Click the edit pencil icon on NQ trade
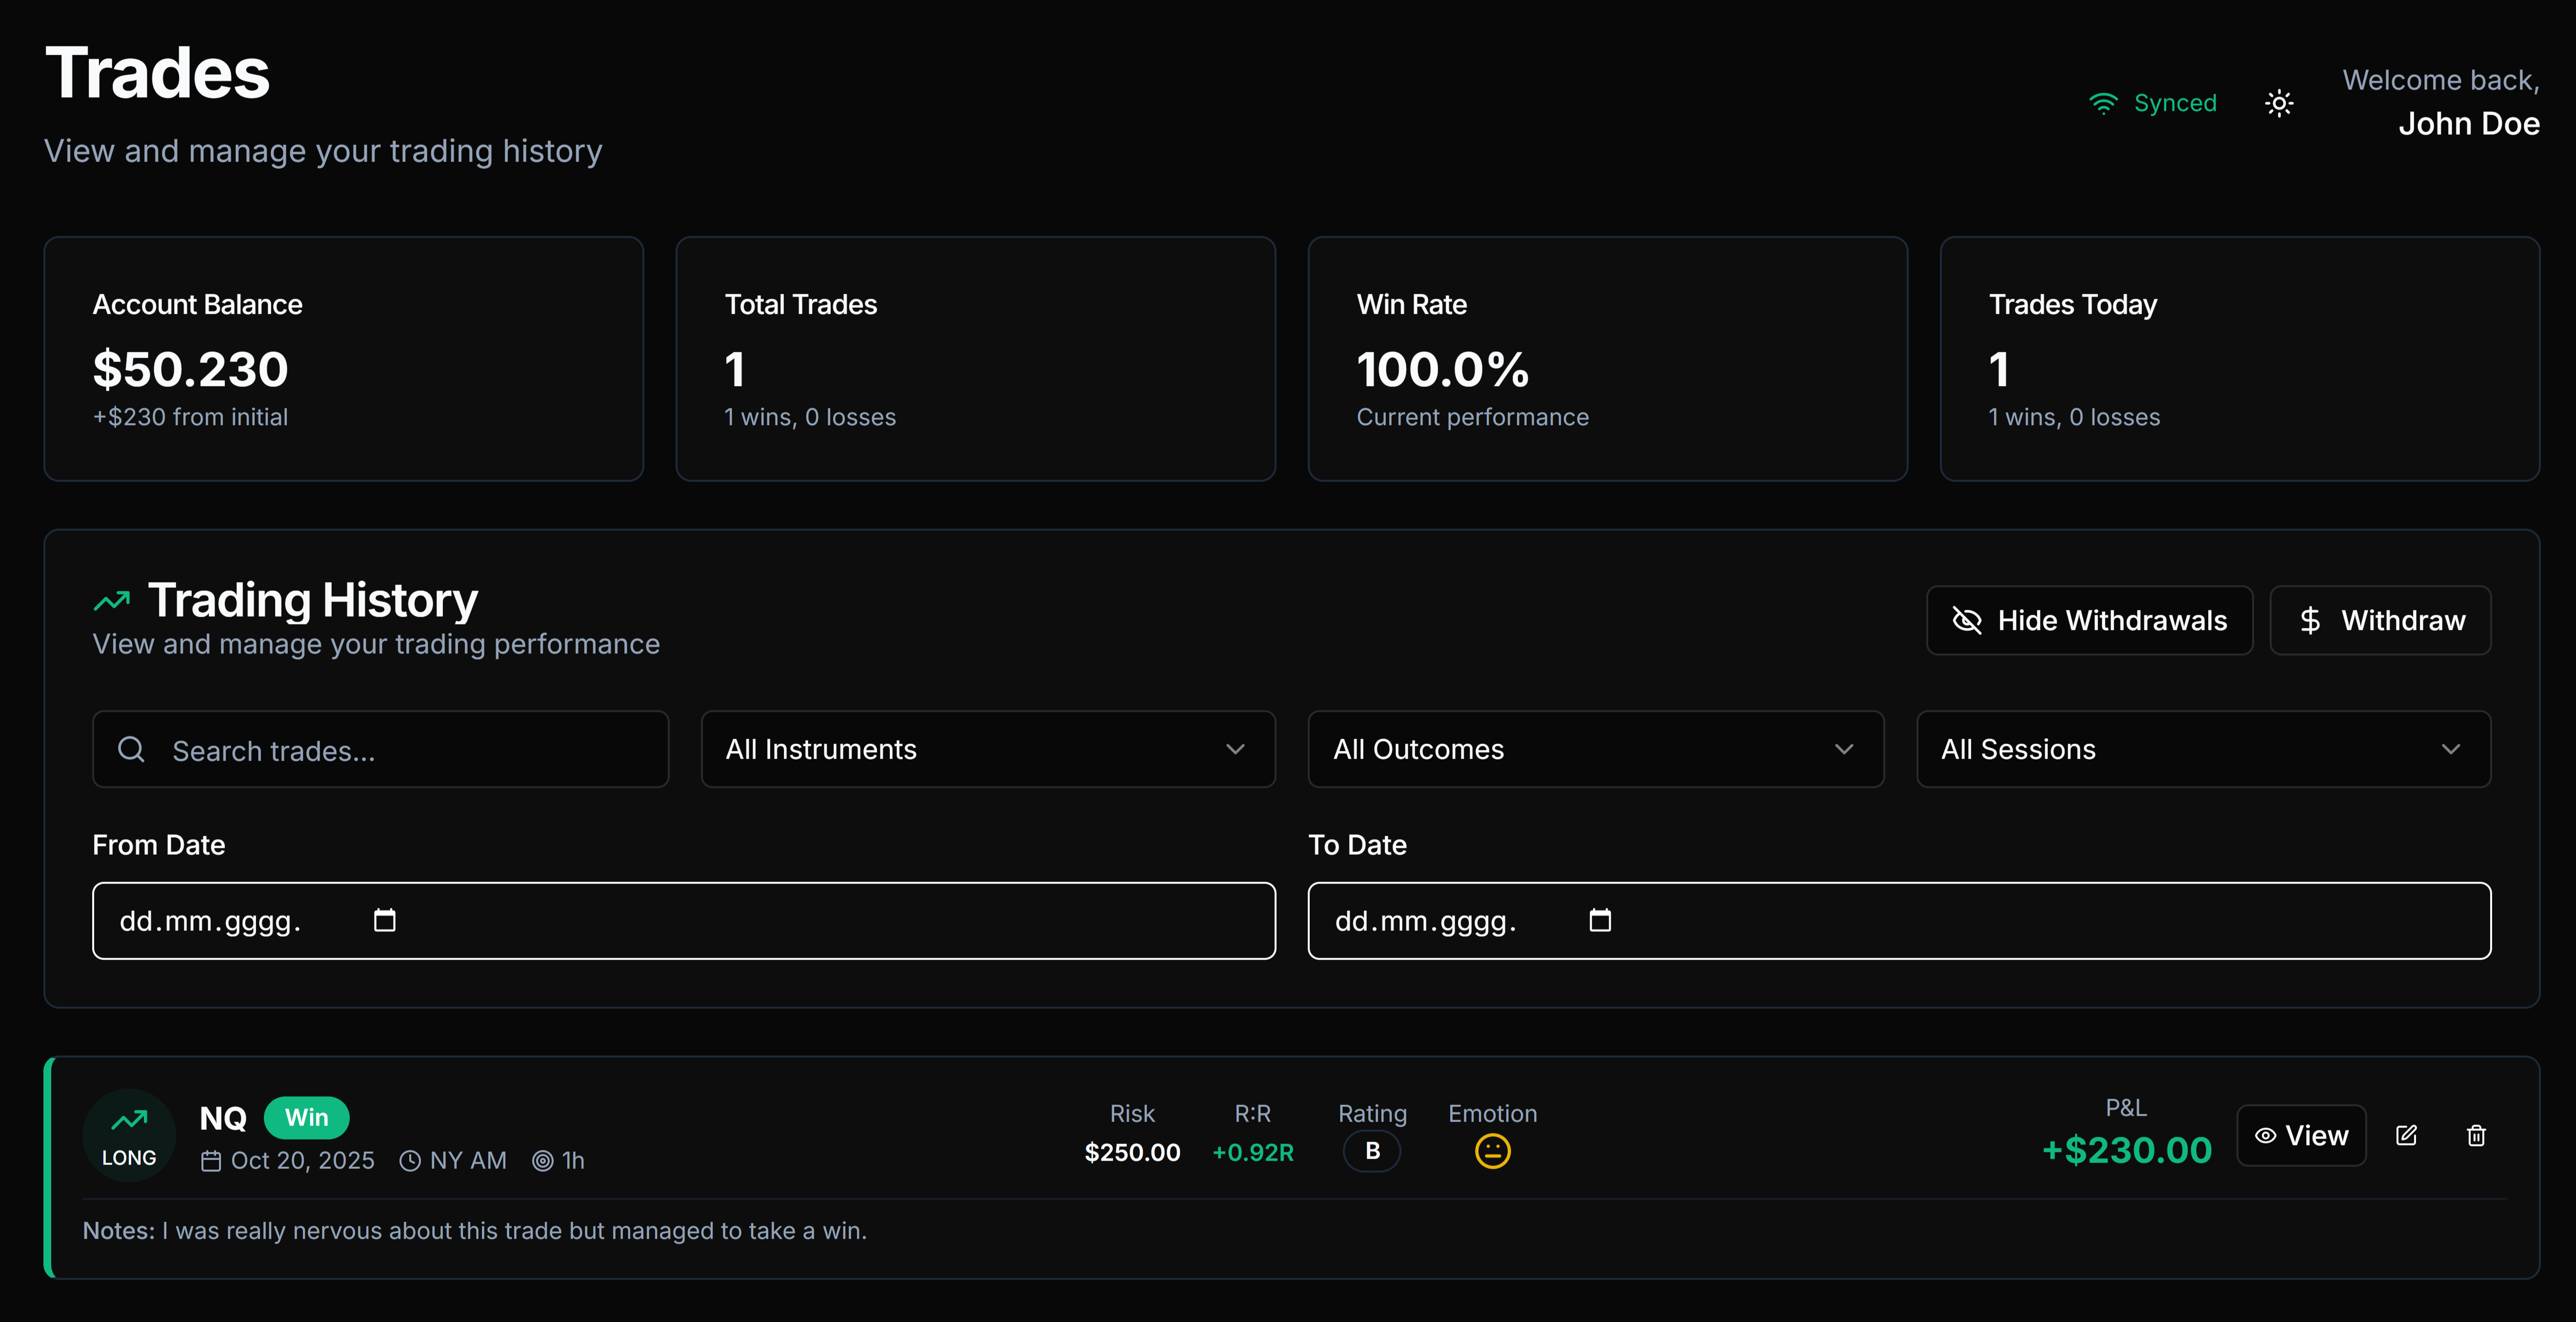 tap(2406, 1135)
